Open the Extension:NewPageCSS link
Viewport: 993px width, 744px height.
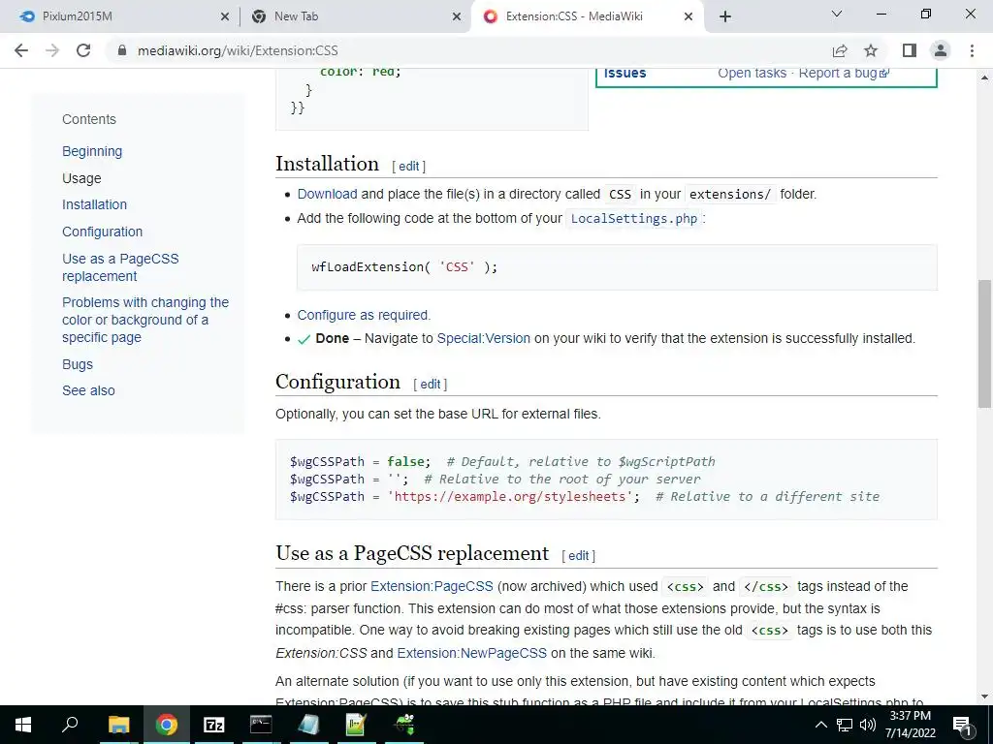click(472, 653)
